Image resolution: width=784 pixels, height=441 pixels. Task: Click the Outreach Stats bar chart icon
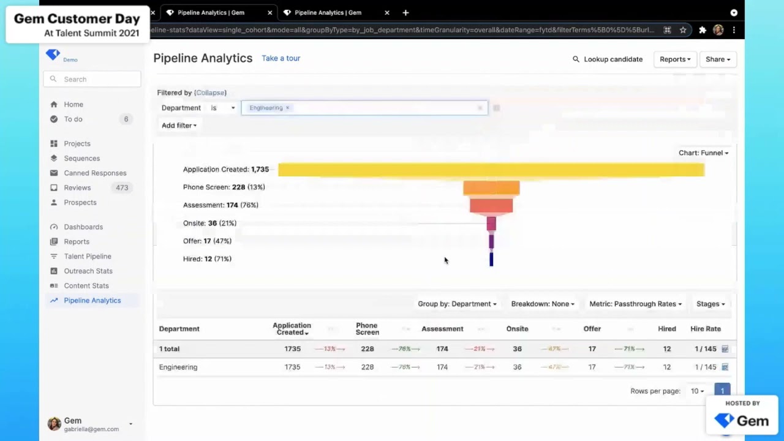click(x=54, y=271)
